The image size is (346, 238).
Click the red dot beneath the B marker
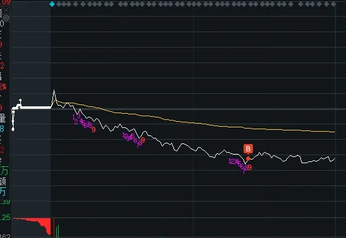point(249,158)
